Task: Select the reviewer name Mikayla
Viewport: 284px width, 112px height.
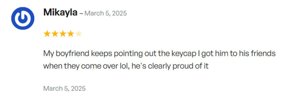Action: pyautogui.click(x=60, y=13)
